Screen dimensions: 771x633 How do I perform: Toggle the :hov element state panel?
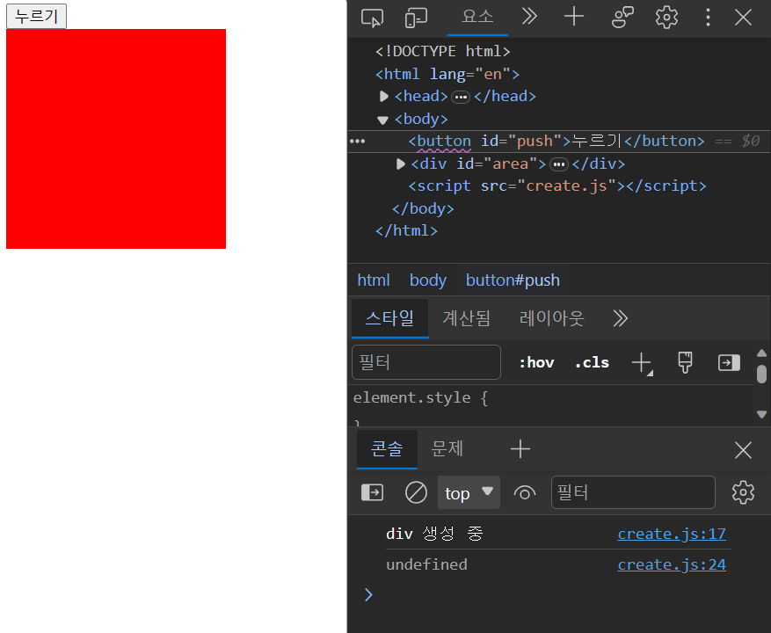tap(536, 363)
